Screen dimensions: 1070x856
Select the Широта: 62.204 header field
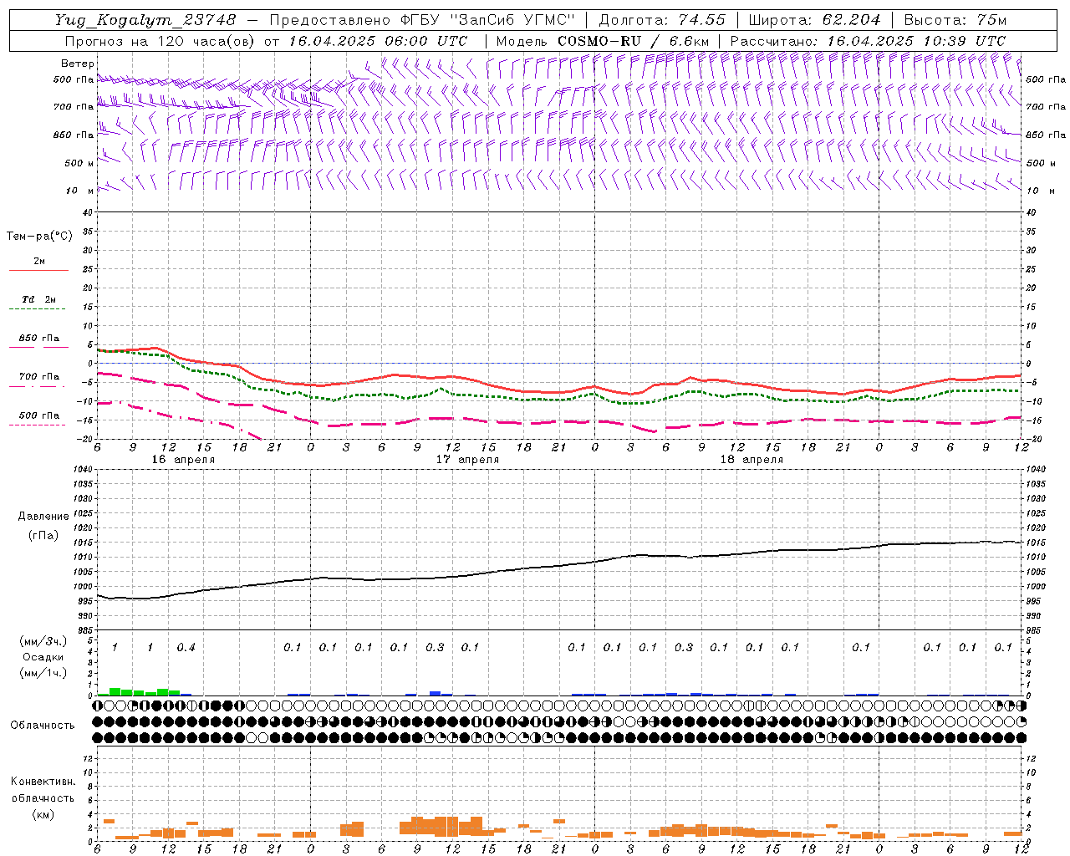coord(814,20)
